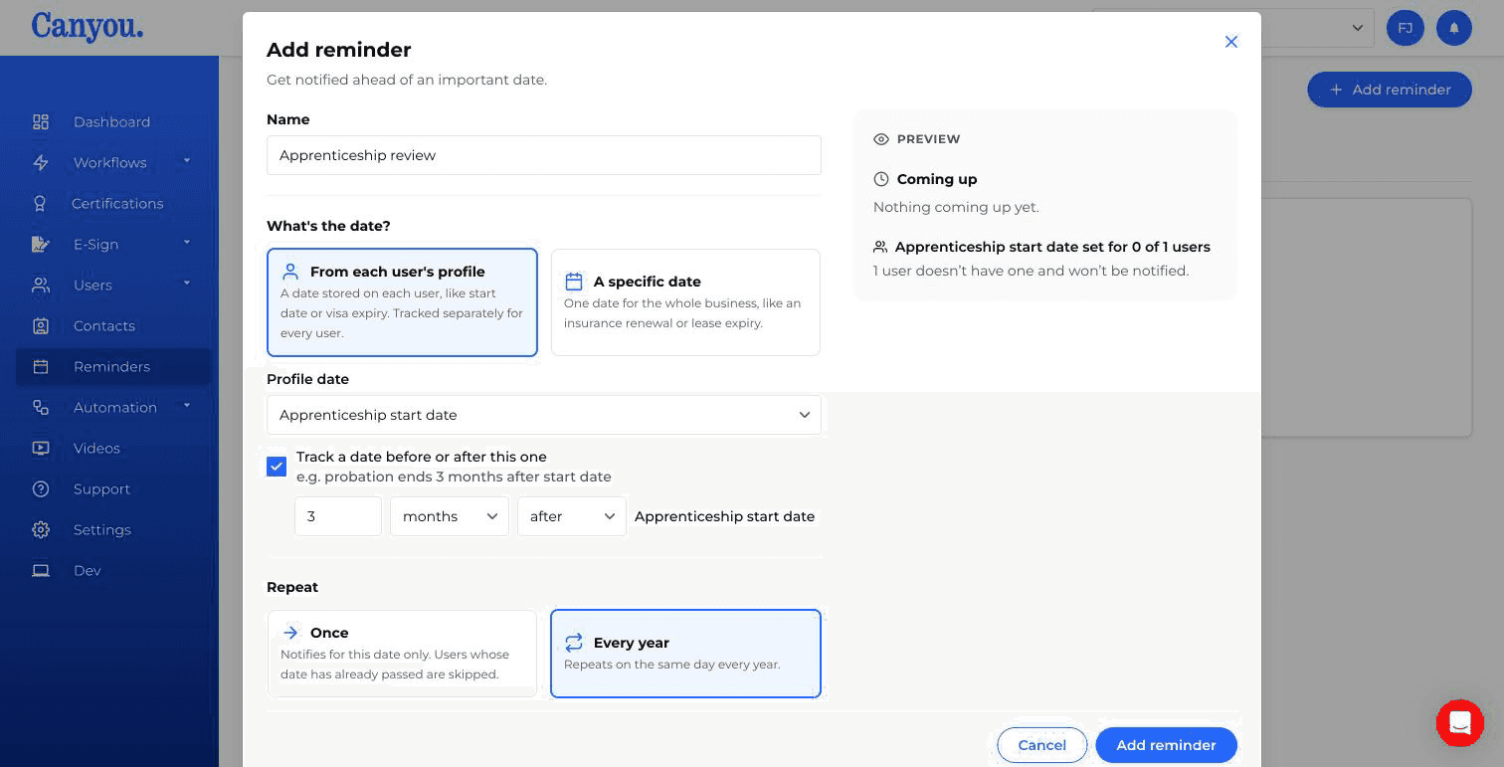Image resolution: width=1504 pixels, height=767 pixels.
Task: Choose the Every year repeat option
Action: click(685, 654)
